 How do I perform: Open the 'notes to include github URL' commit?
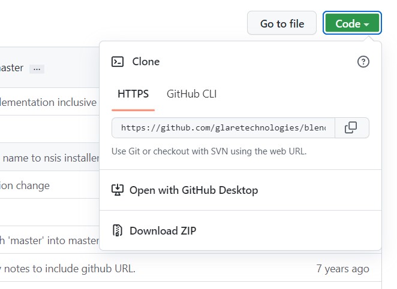[69, 269]
